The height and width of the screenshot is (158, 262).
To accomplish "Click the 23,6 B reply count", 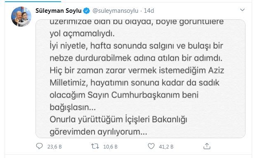I will pos(54,147).
